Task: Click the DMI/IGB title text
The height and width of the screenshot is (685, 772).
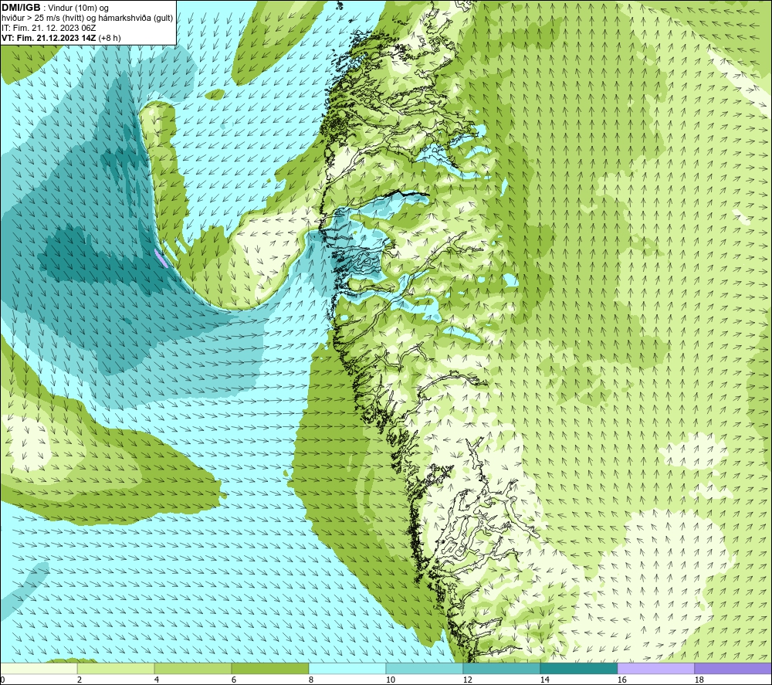Action: pos(21,8)
